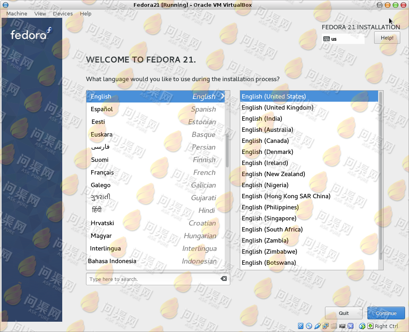Click the Help! button
Image resolution: width=409 pixels, height=332 pixels.
[x=387, y=38]
